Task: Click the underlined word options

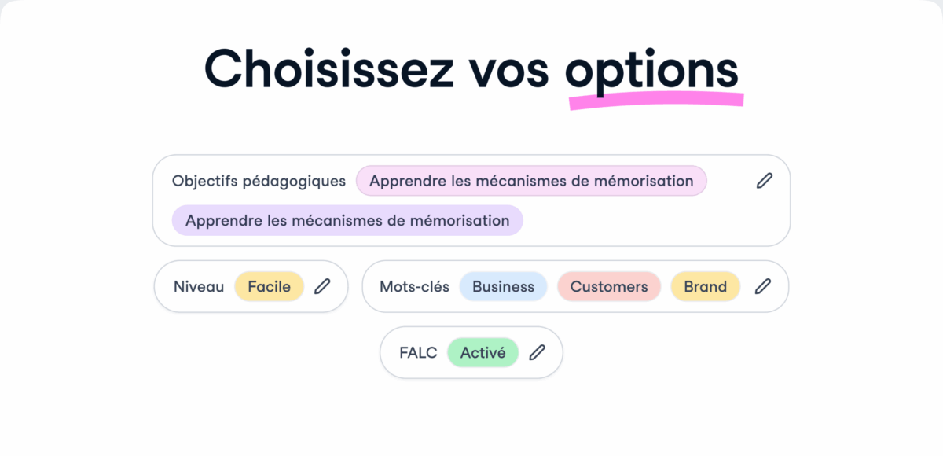Action: (651, 69)
